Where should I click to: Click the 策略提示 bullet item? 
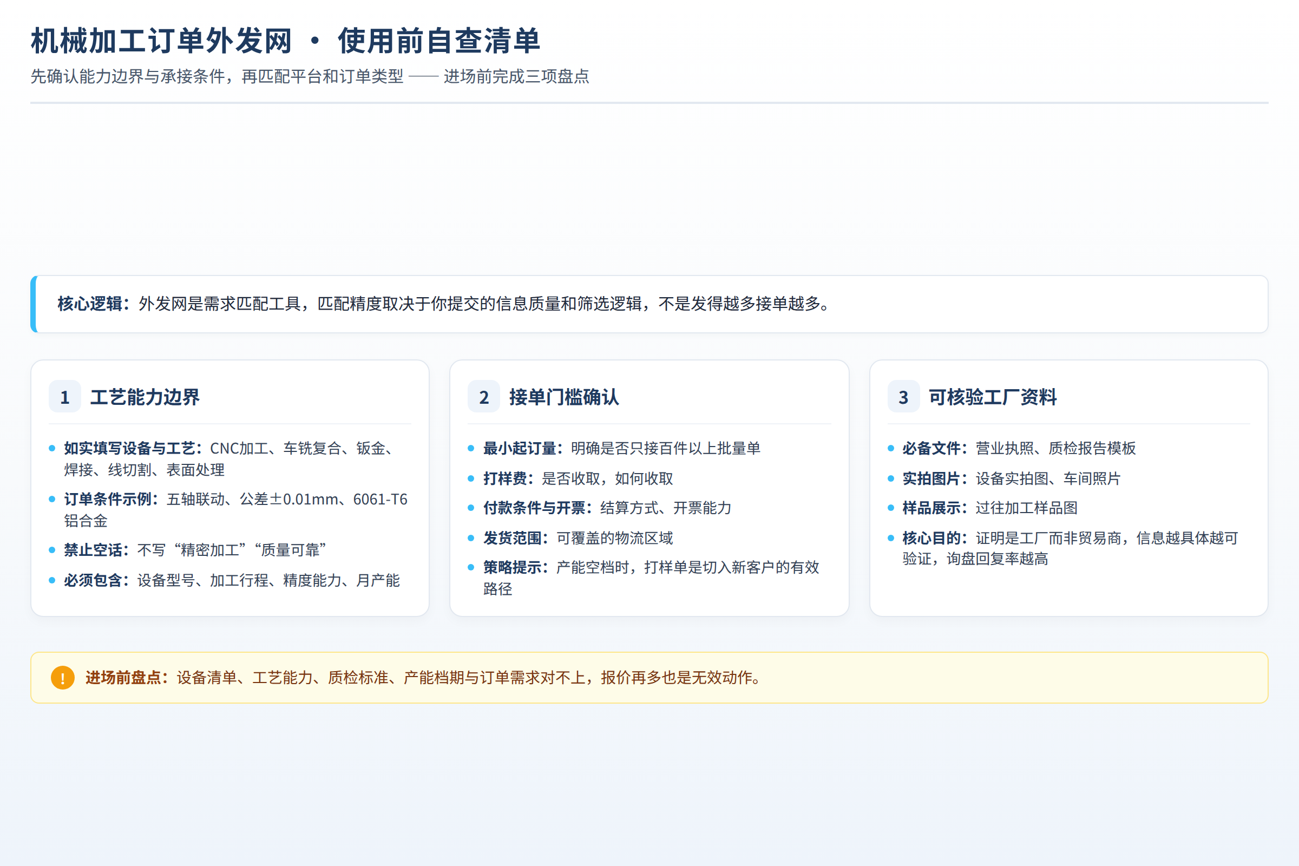[649, 578]
